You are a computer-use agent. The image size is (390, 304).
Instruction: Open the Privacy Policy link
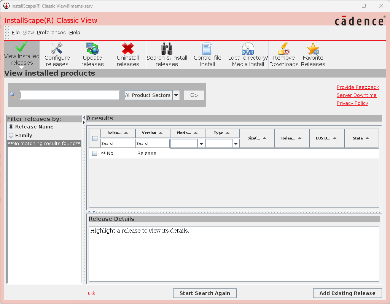[352, 103]
